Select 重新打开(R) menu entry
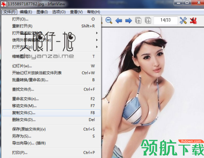204x158 pixels. (x=51, y=26)
